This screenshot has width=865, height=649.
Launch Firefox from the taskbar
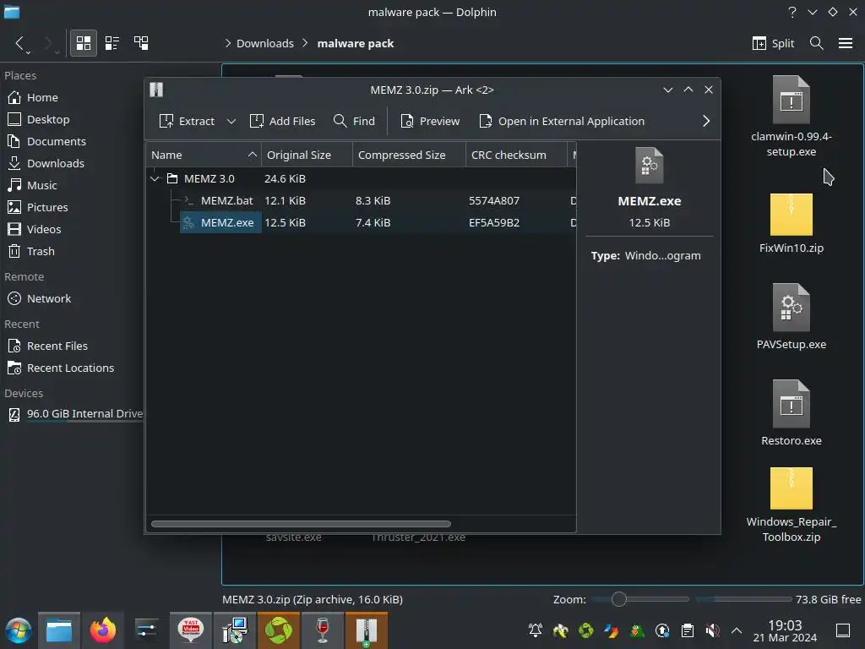tap(103, 630)
